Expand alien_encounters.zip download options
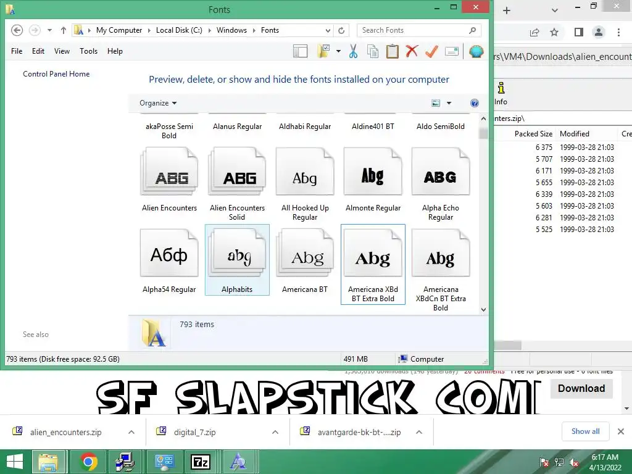This screenshot has width=632, height=474. tap(131, 432)
